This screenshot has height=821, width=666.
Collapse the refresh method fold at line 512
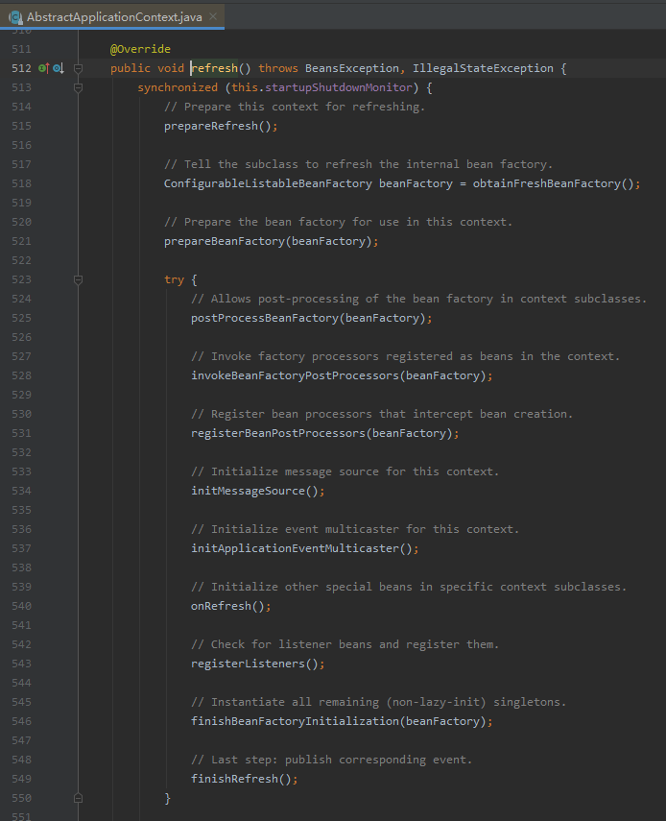(x=78, y=68)
